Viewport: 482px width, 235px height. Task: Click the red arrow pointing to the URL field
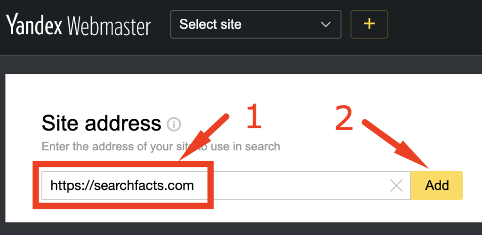click(x=204, y=137)
